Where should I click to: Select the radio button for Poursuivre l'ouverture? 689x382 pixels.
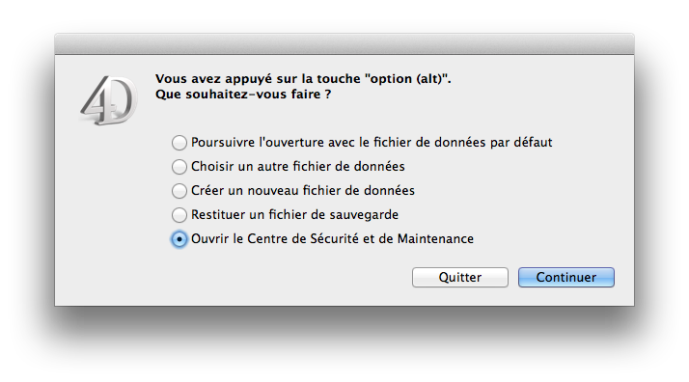pos(179,143)
